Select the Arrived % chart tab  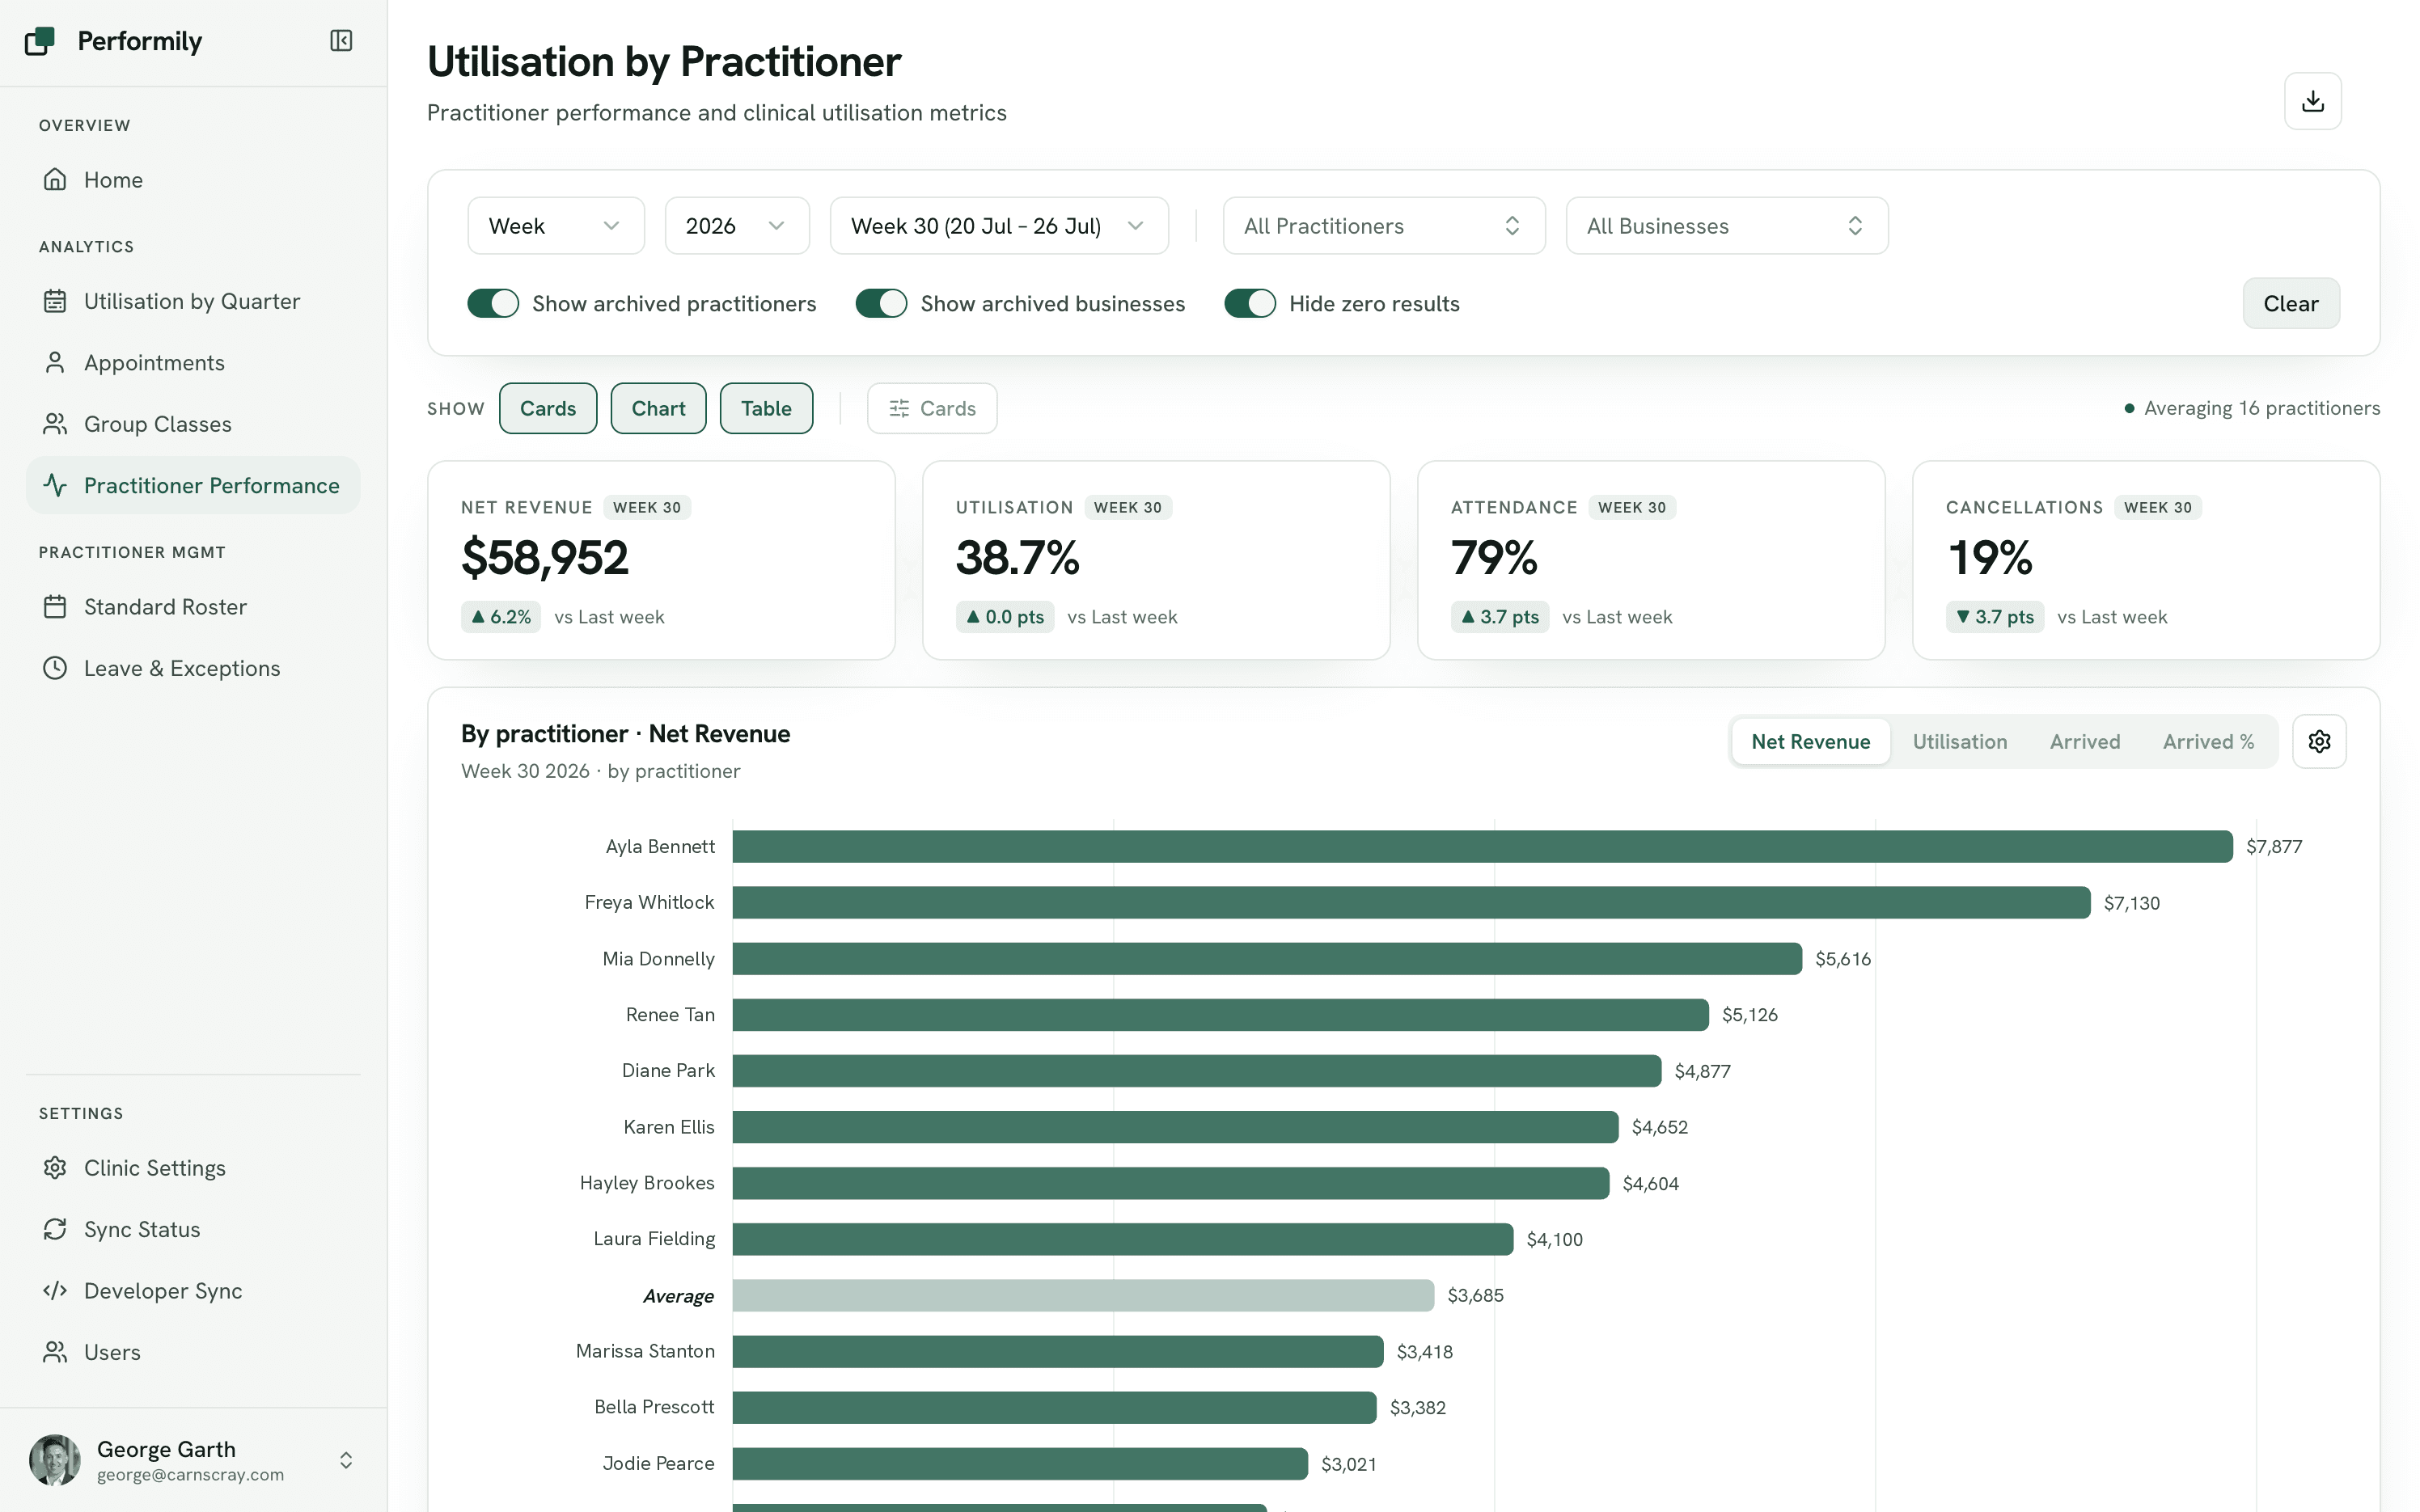(x=2208, y=741)
